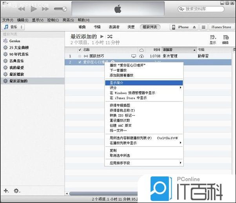This screenshot has height=203, width=236.
Task: Click the 表演者 column sort arrow header
Action: 179,50
